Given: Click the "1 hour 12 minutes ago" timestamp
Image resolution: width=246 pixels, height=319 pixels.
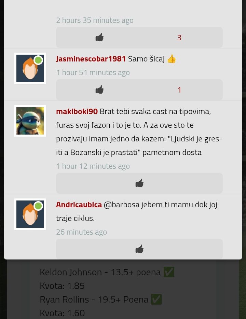Looking at the screenshot, I should (x=93, y=166).
